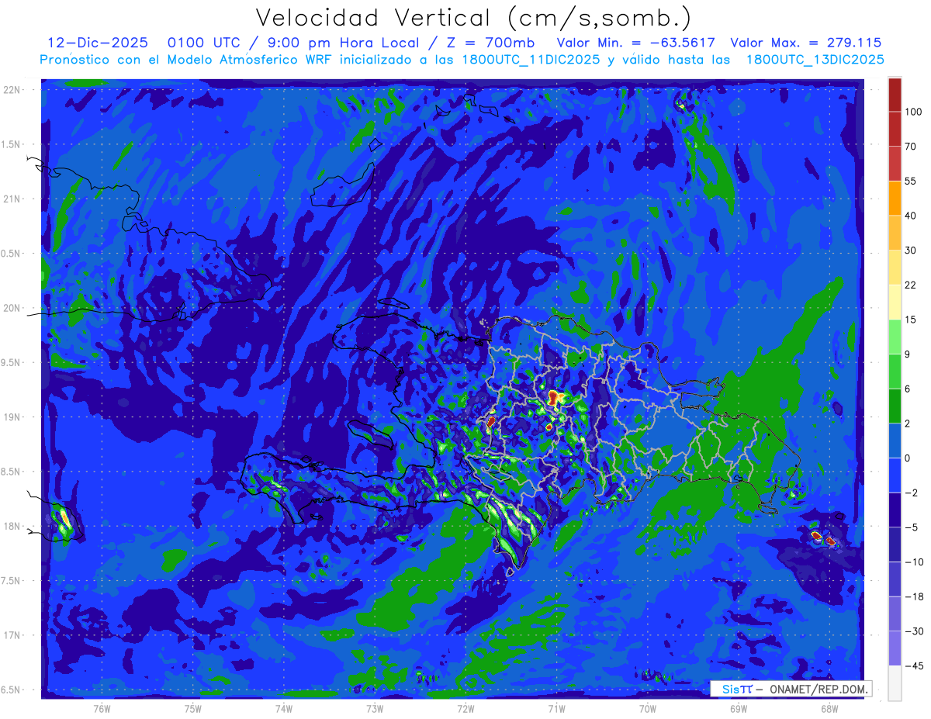The width and height of the screenshot is (931, 719).
Task: Pick the lavender swatch between -45 and -30
Action: pos(895,648)
